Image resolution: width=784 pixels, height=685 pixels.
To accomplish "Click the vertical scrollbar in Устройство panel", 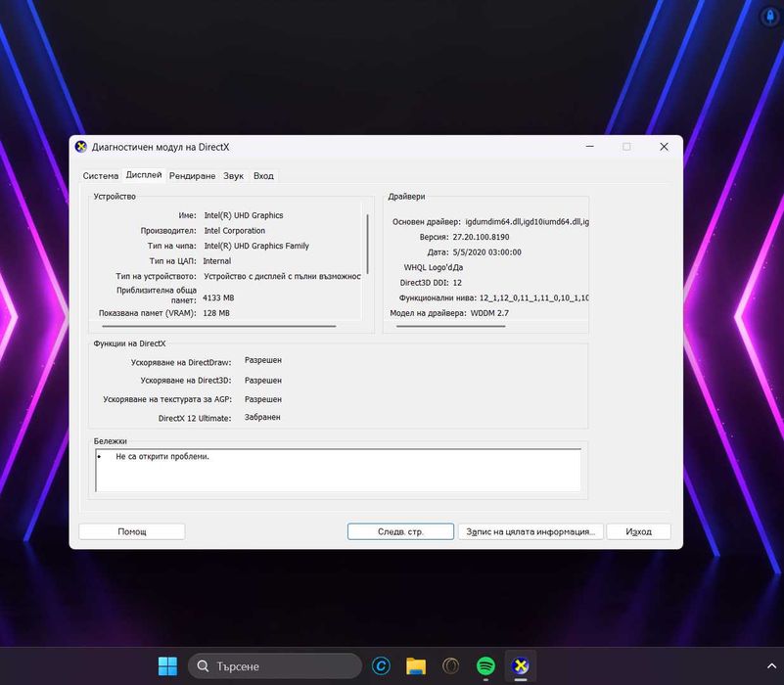I will [367, 244].
